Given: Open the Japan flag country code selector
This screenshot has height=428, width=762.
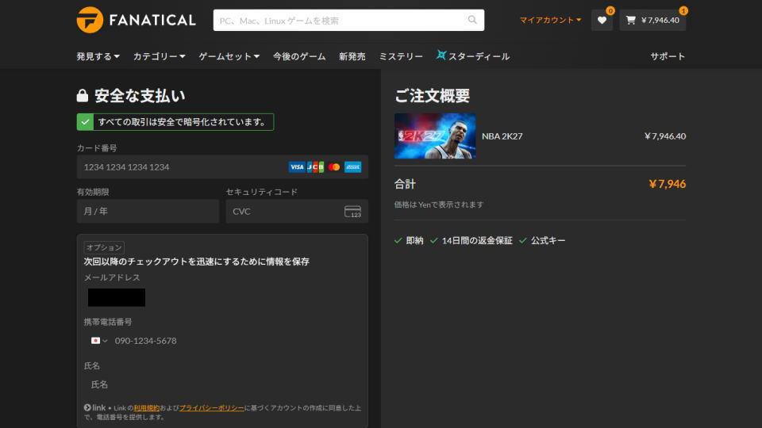Looking at the screenshot, I should click(x=99, y=341).
